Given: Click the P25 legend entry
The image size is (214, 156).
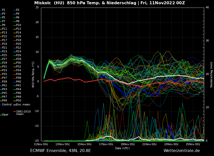Looking at the screenshot, I should (x=5, y=55).
